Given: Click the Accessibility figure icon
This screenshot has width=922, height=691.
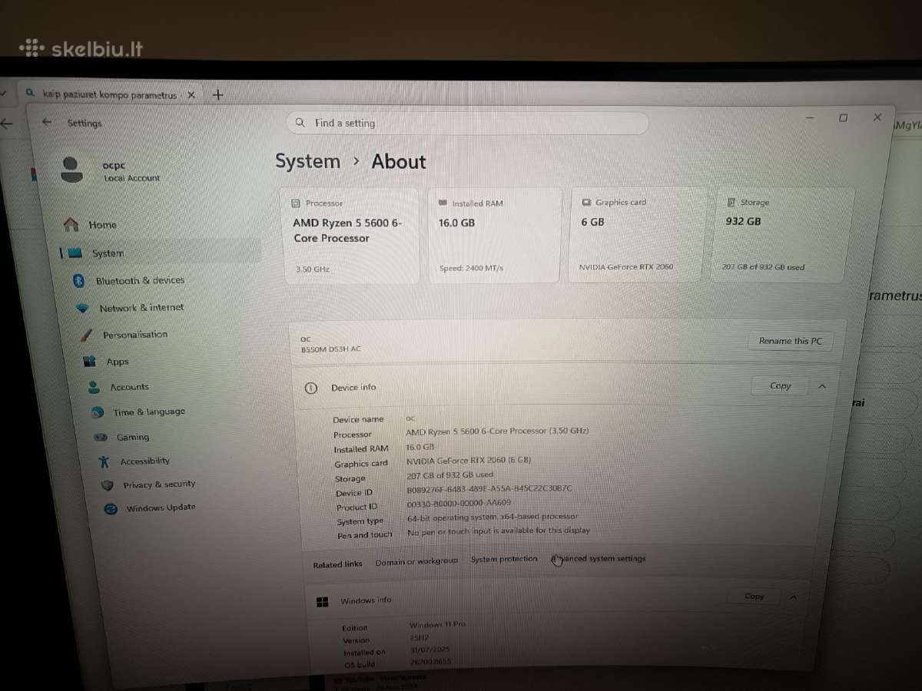Looking at the screenshot, I should [x=104, y=461].
